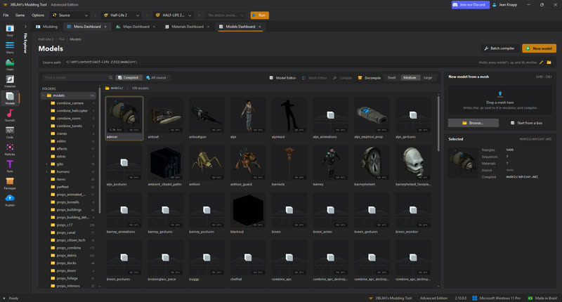Open the Code section in the sidebar
This screenshot has width=562, height=302.
(10, 132)
